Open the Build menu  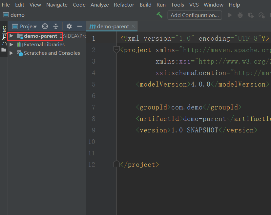146,5
